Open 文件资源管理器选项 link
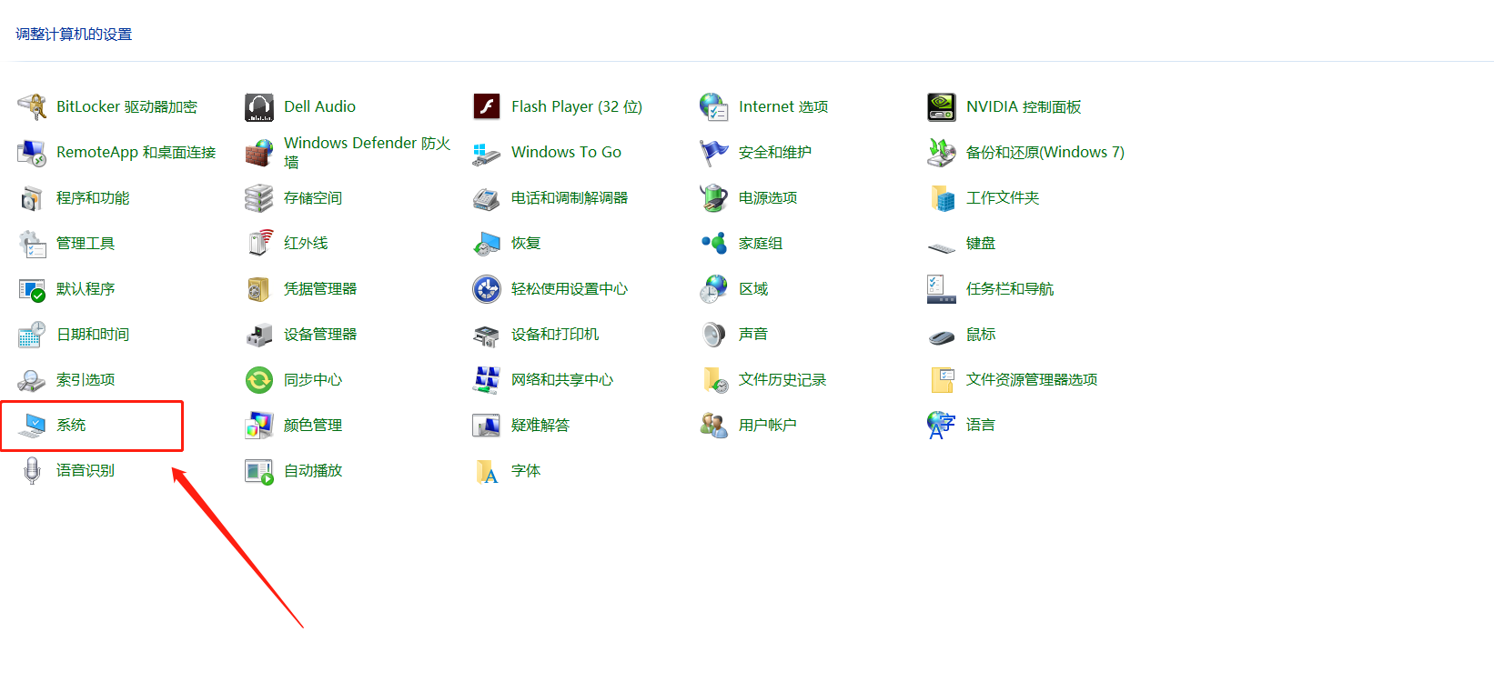The image size is (1494, 692). pos(1031,380)
